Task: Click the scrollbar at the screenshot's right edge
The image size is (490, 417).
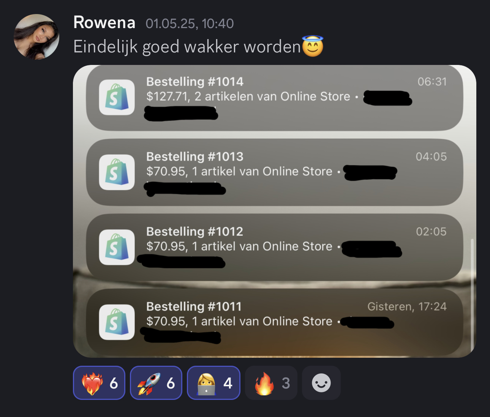Action: click(472, 295)
